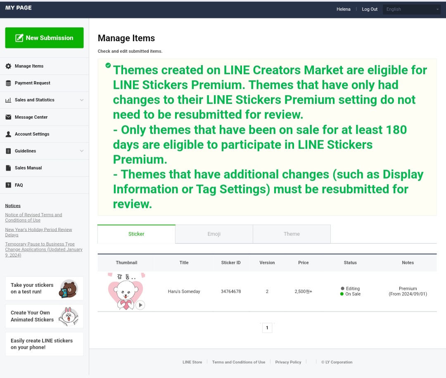Open Payment Request in the sidebar
This screenshot has height=378, width=446.
(x=44, y=83)
